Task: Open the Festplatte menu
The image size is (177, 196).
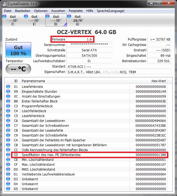Action: [x=76, y=11]
